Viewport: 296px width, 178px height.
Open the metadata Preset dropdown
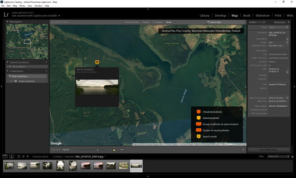pyautogui.click(x=278, y=27)
